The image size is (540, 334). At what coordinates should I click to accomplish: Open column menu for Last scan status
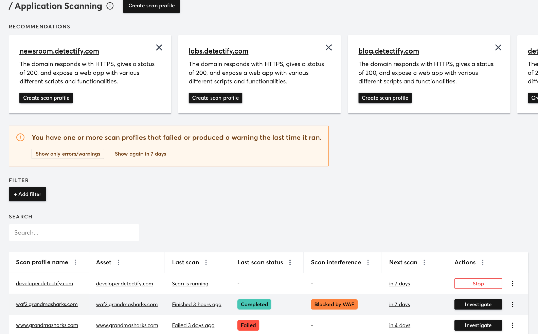[290, 262]
